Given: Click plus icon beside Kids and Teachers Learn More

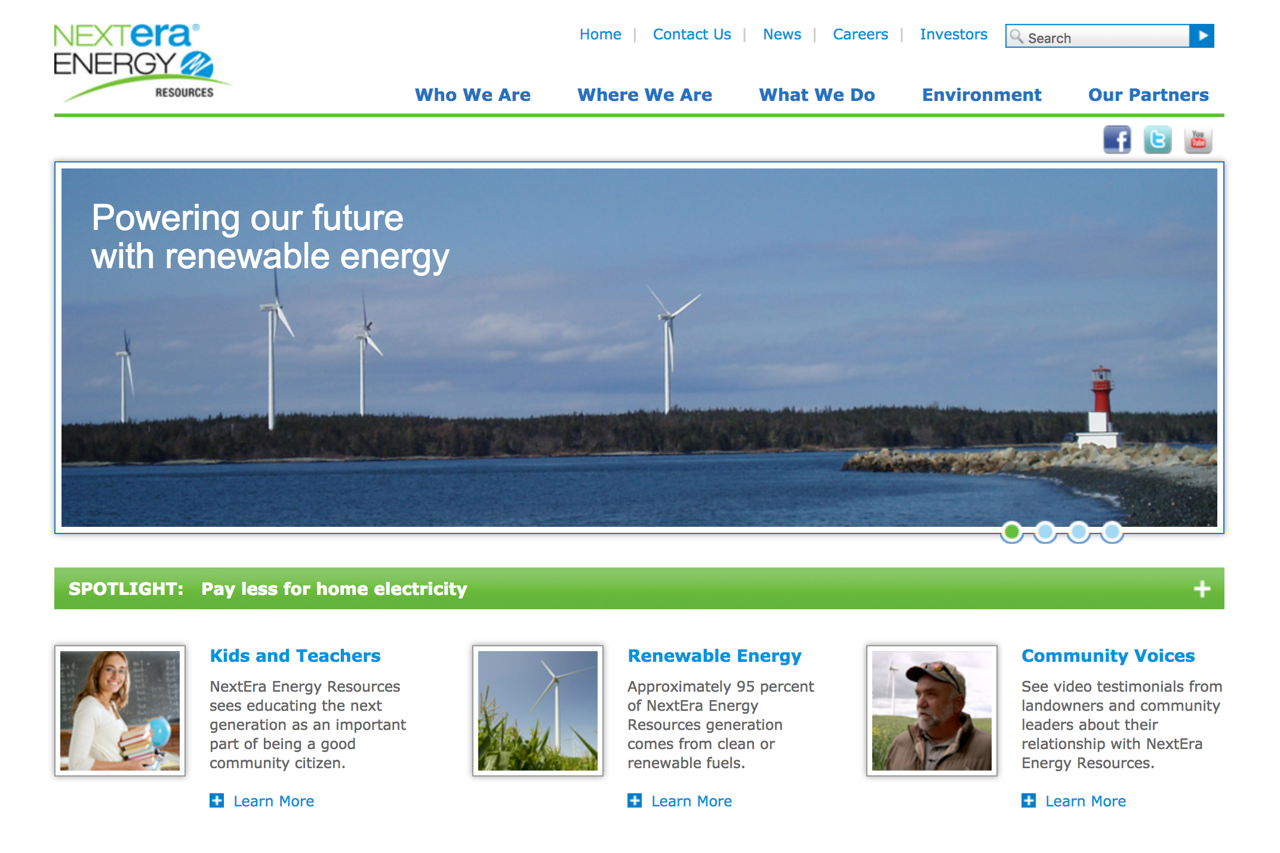Looking at the screenshot, I should pyautogui.click(x=217, y=800).
